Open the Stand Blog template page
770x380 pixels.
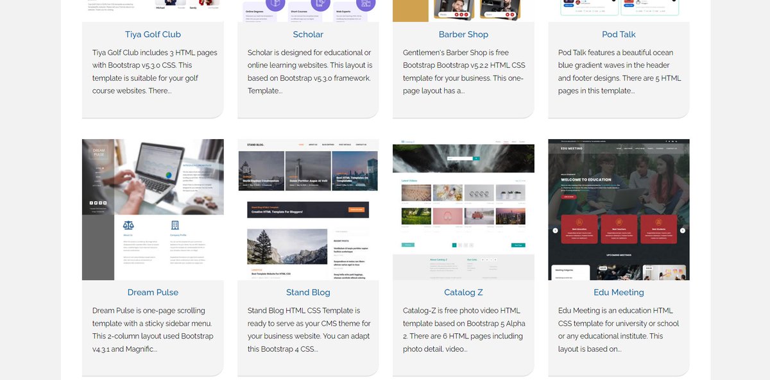click(x=308, y=292)
